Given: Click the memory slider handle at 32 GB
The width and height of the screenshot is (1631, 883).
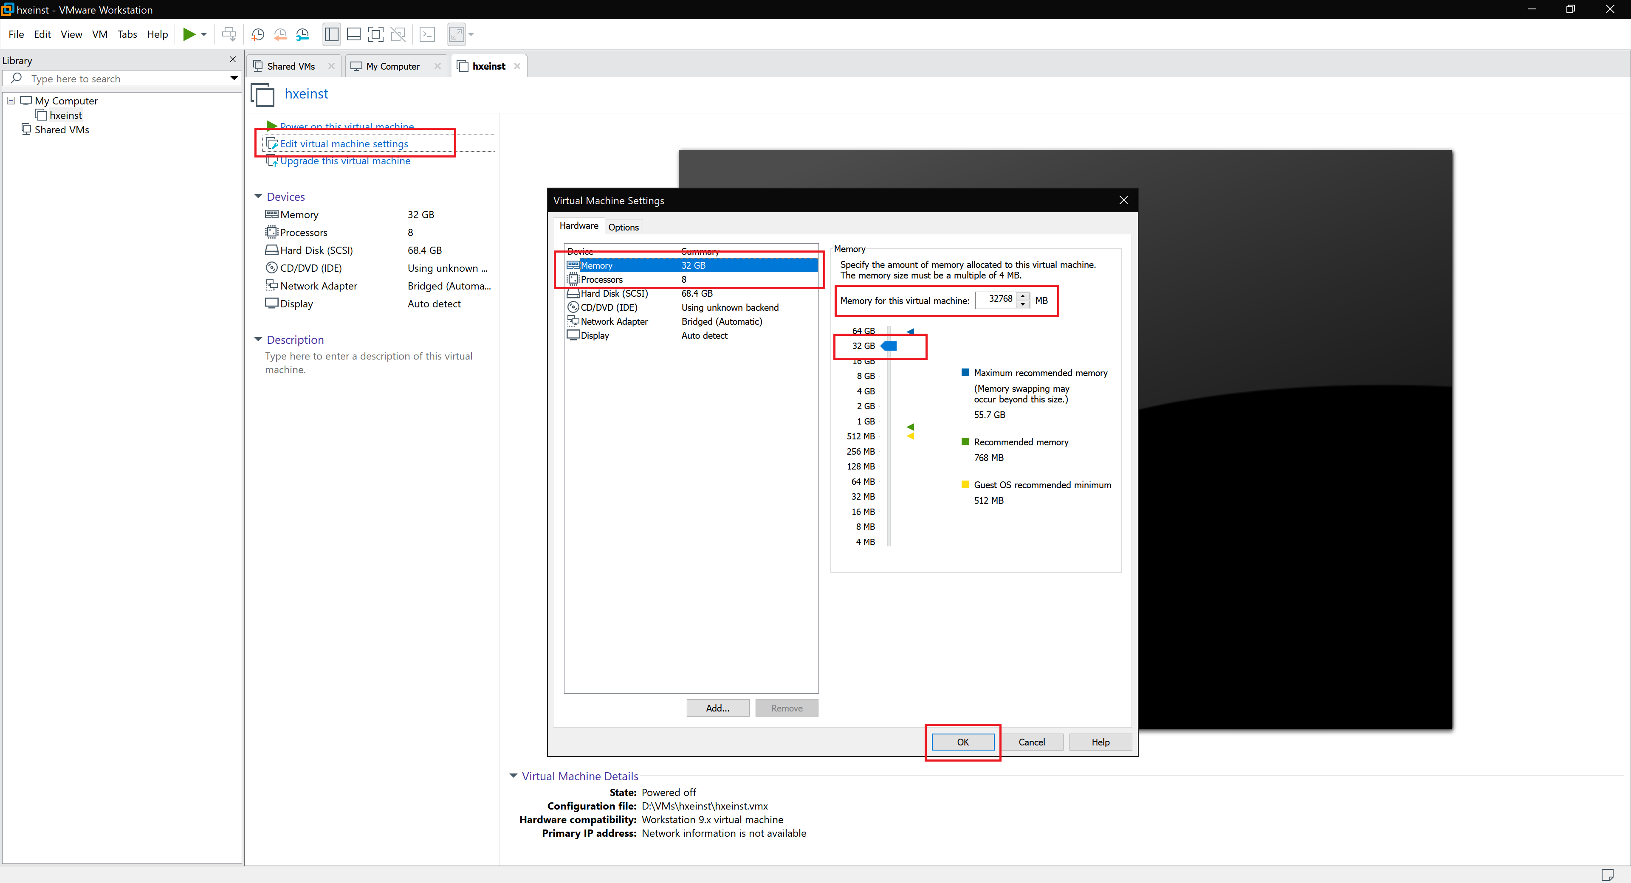Looking at the screenshot, I should click(x=889, y=346).
